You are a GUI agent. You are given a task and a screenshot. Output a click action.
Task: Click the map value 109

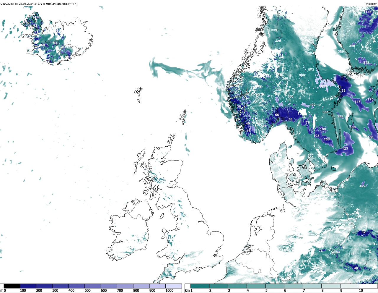point(323,129)
